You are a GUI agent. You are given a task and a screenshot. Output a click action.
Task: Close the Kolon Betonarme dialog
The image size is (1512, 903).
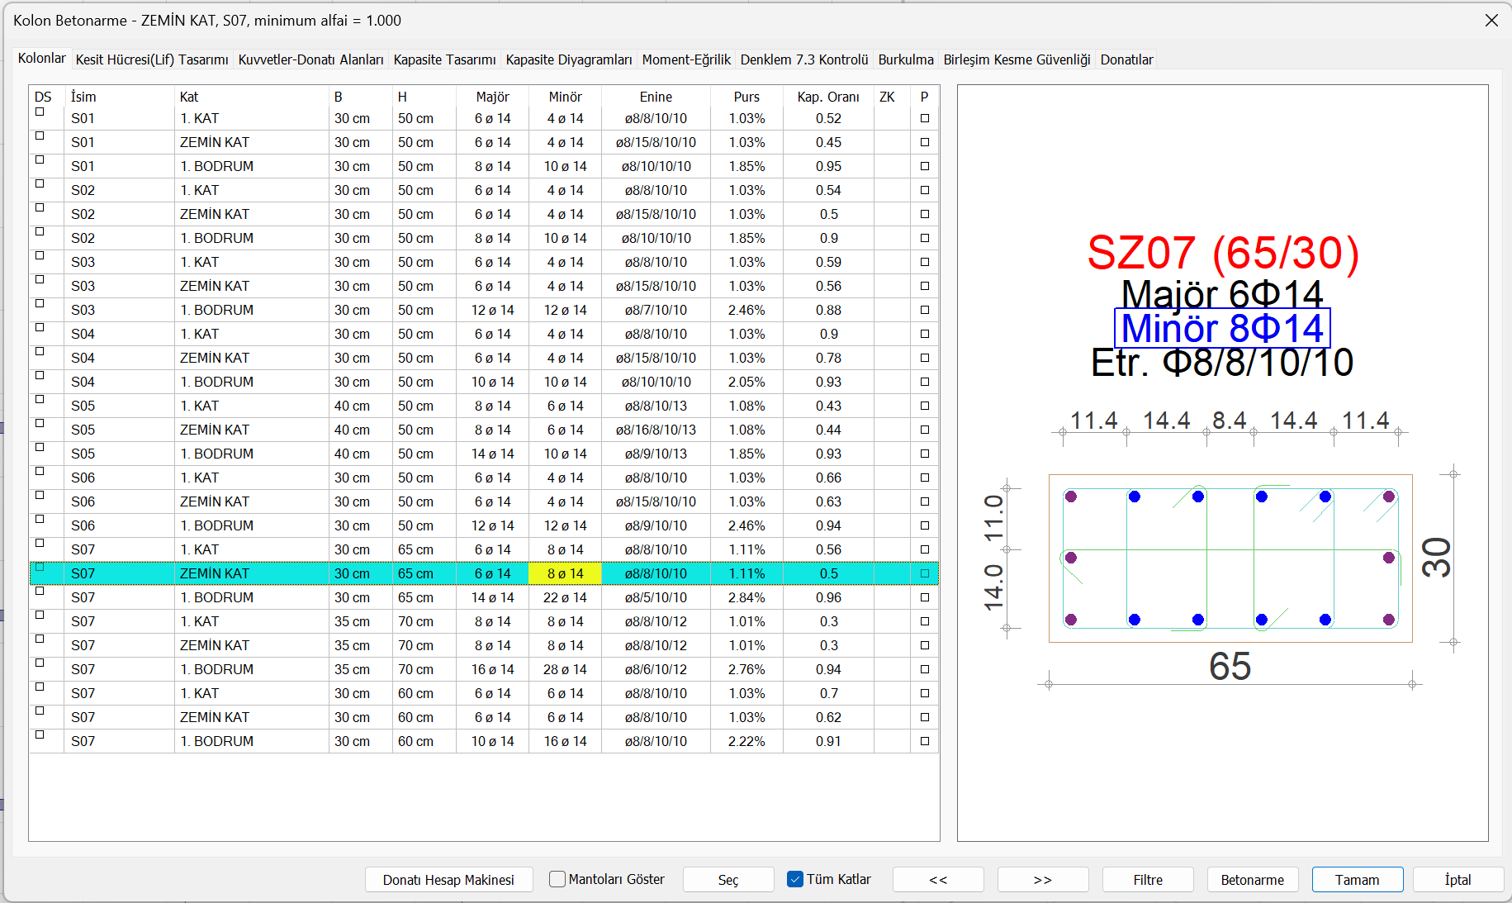click(x=1491, y=21)
